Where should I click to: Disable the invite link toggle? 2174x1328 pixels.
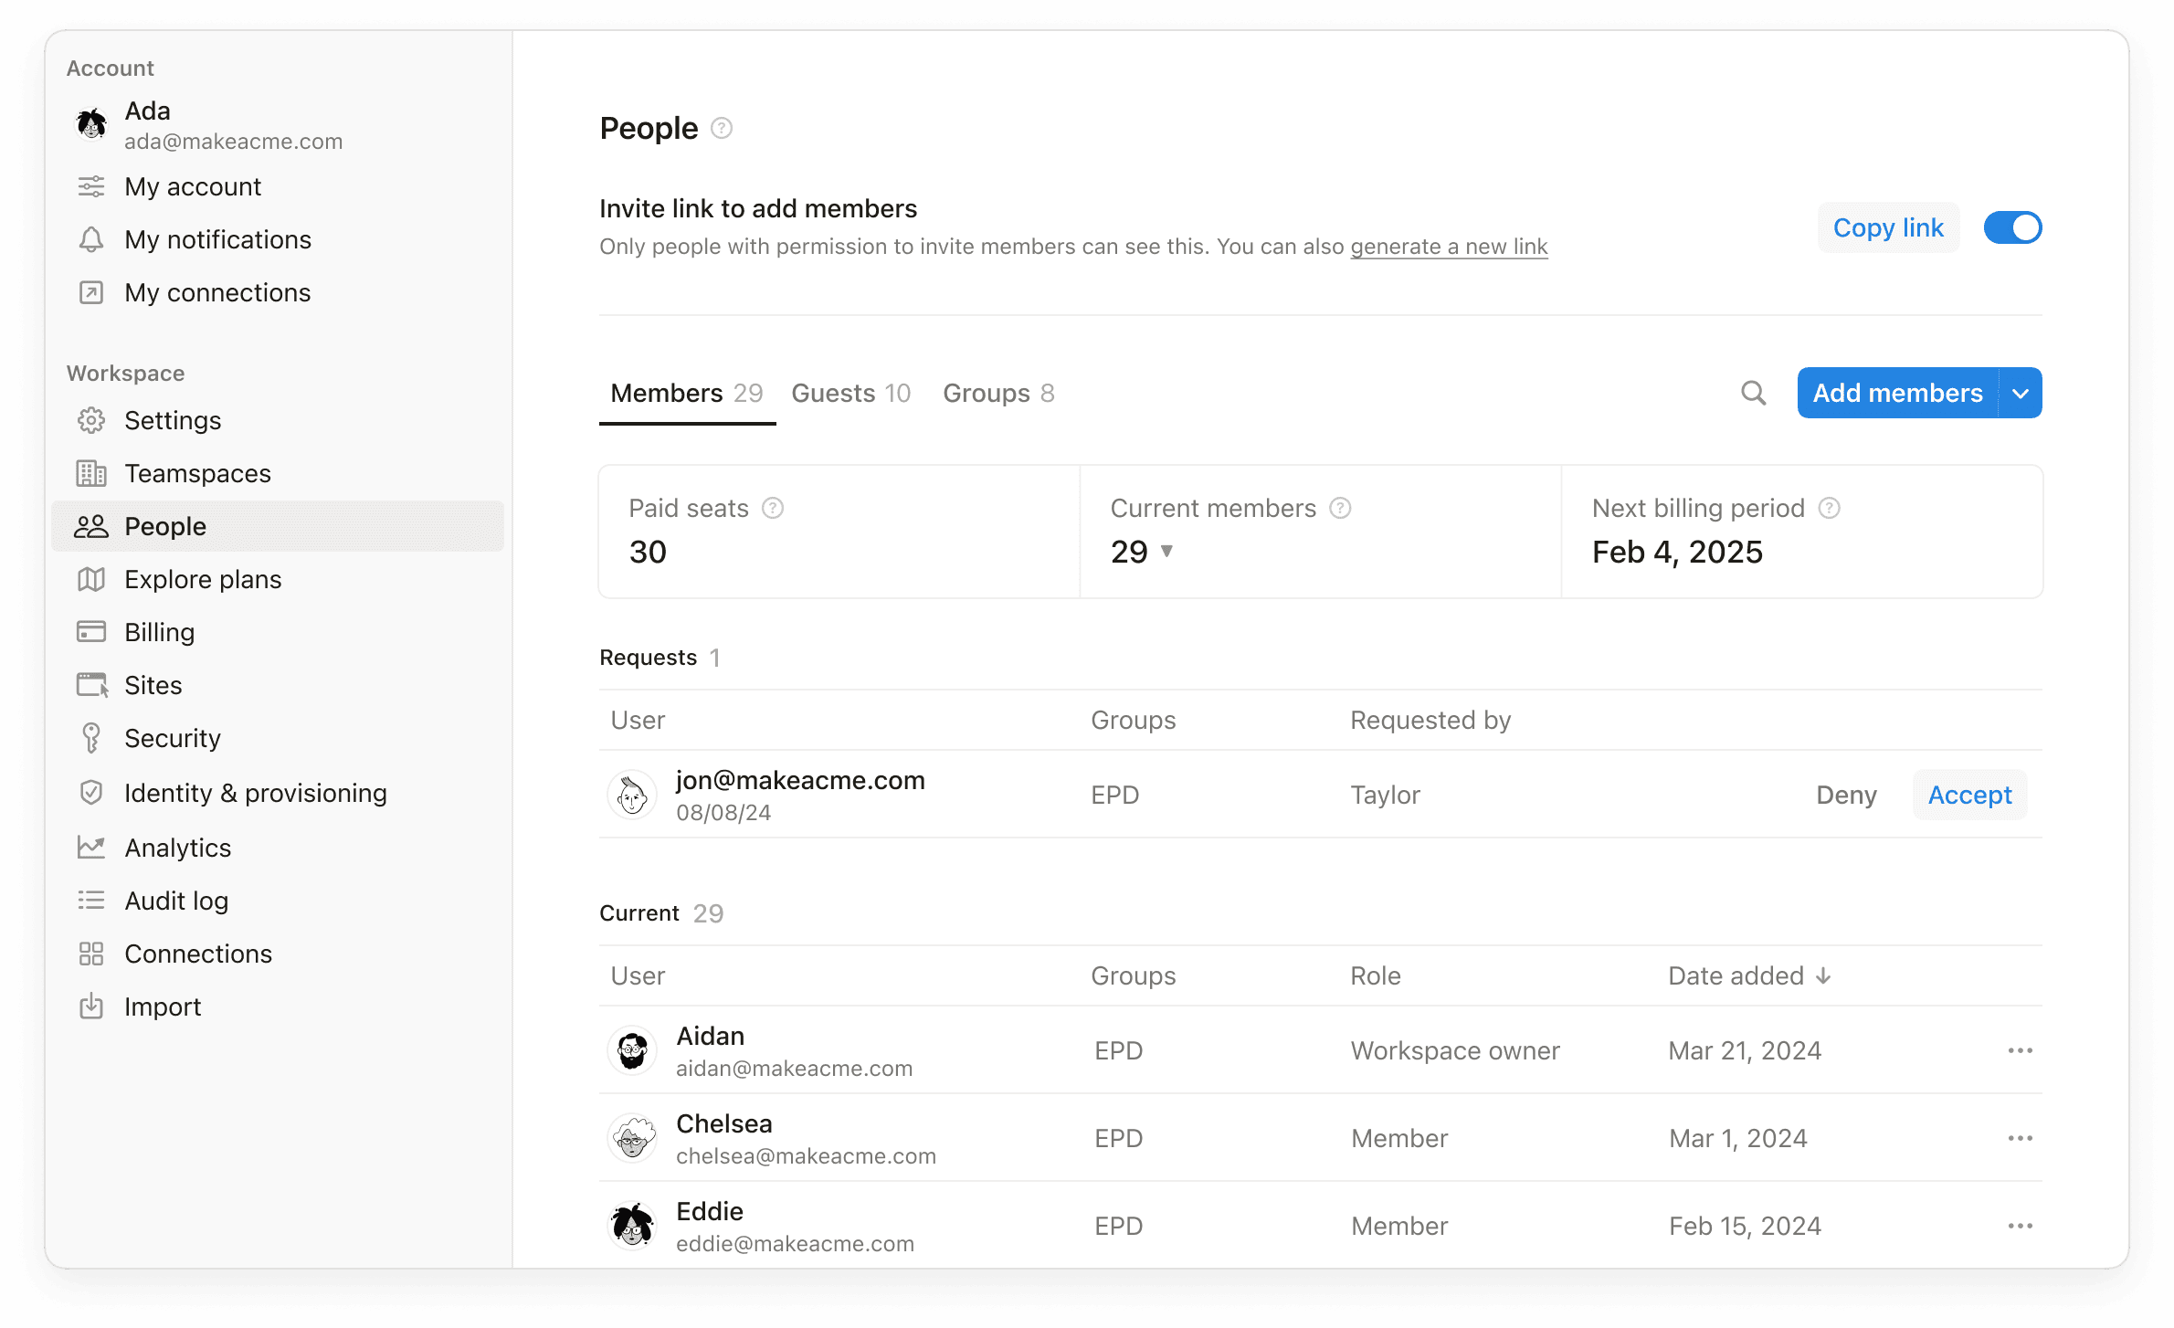[x=2013, y=227]
